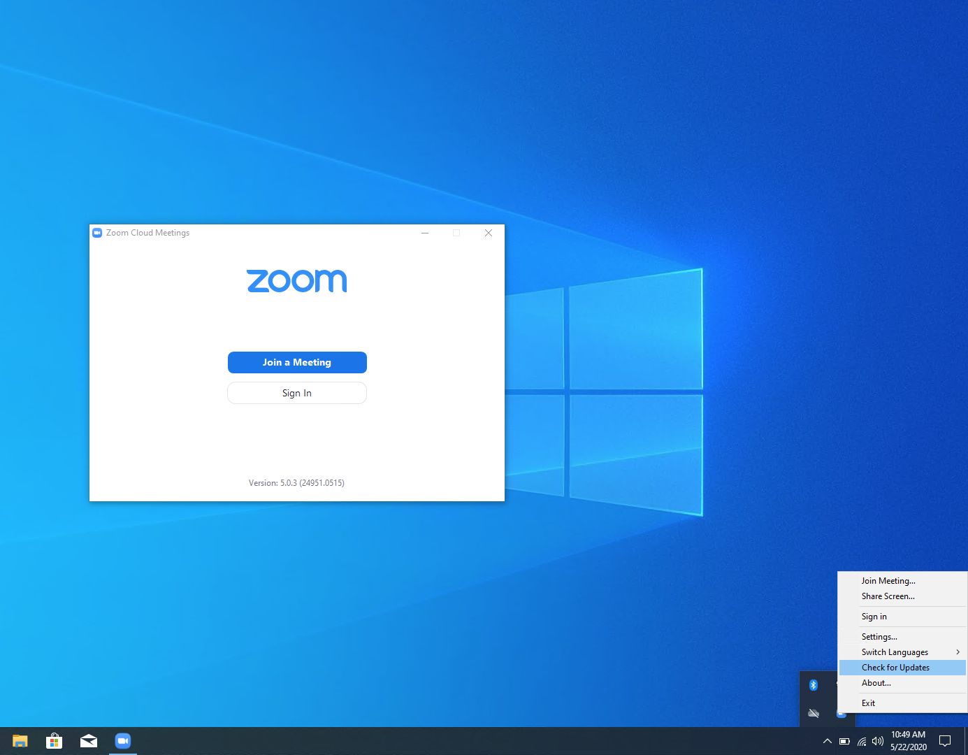The height and width of the screenshot is (755, 968).
Task: Expand the Switch Languages submenu
Action: [902, 652]
